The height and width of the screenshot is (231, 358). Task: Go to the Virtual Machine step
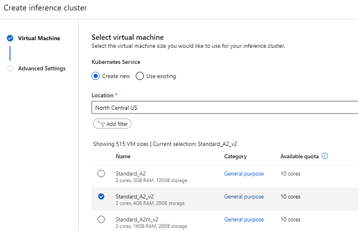coord(39,38)
